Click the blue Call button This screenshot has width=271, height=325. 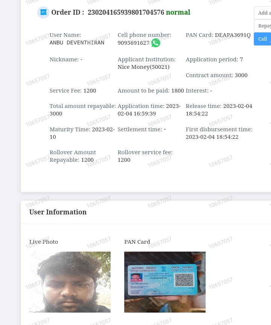tap(262, 39)
